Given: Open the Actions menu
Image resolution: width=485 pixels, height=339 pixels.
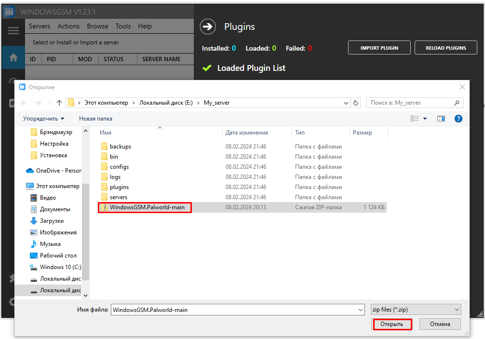Looking at the screenshot, I should pyautogui.click(x=68, y=27).
